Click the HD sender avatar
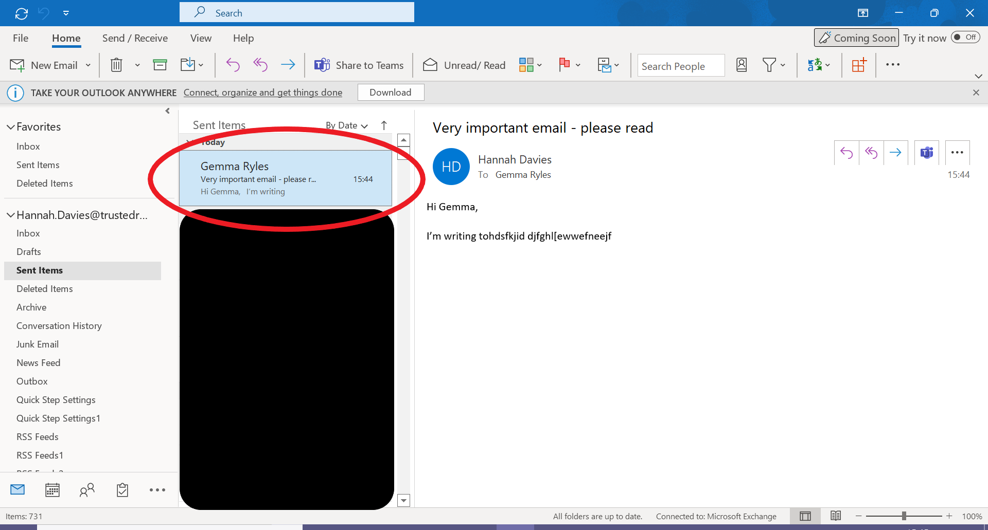 451,167
